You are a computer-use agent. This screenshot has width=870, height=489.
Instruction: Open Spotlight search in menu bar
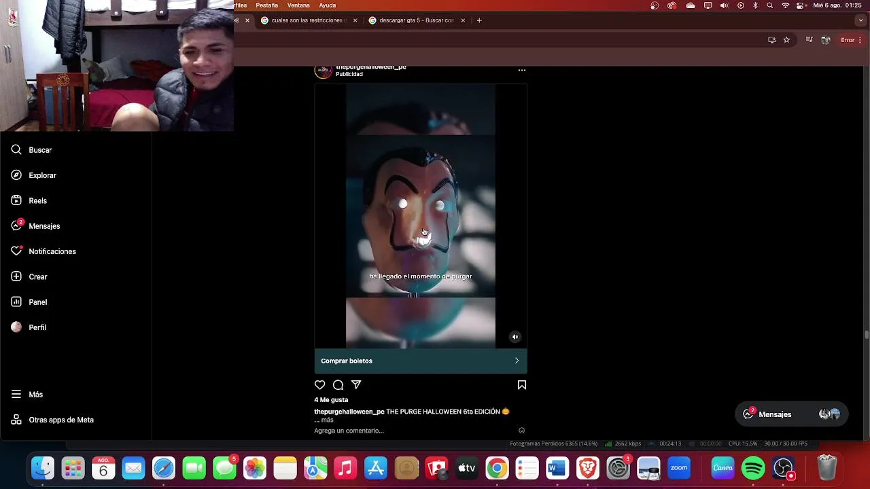770,5
